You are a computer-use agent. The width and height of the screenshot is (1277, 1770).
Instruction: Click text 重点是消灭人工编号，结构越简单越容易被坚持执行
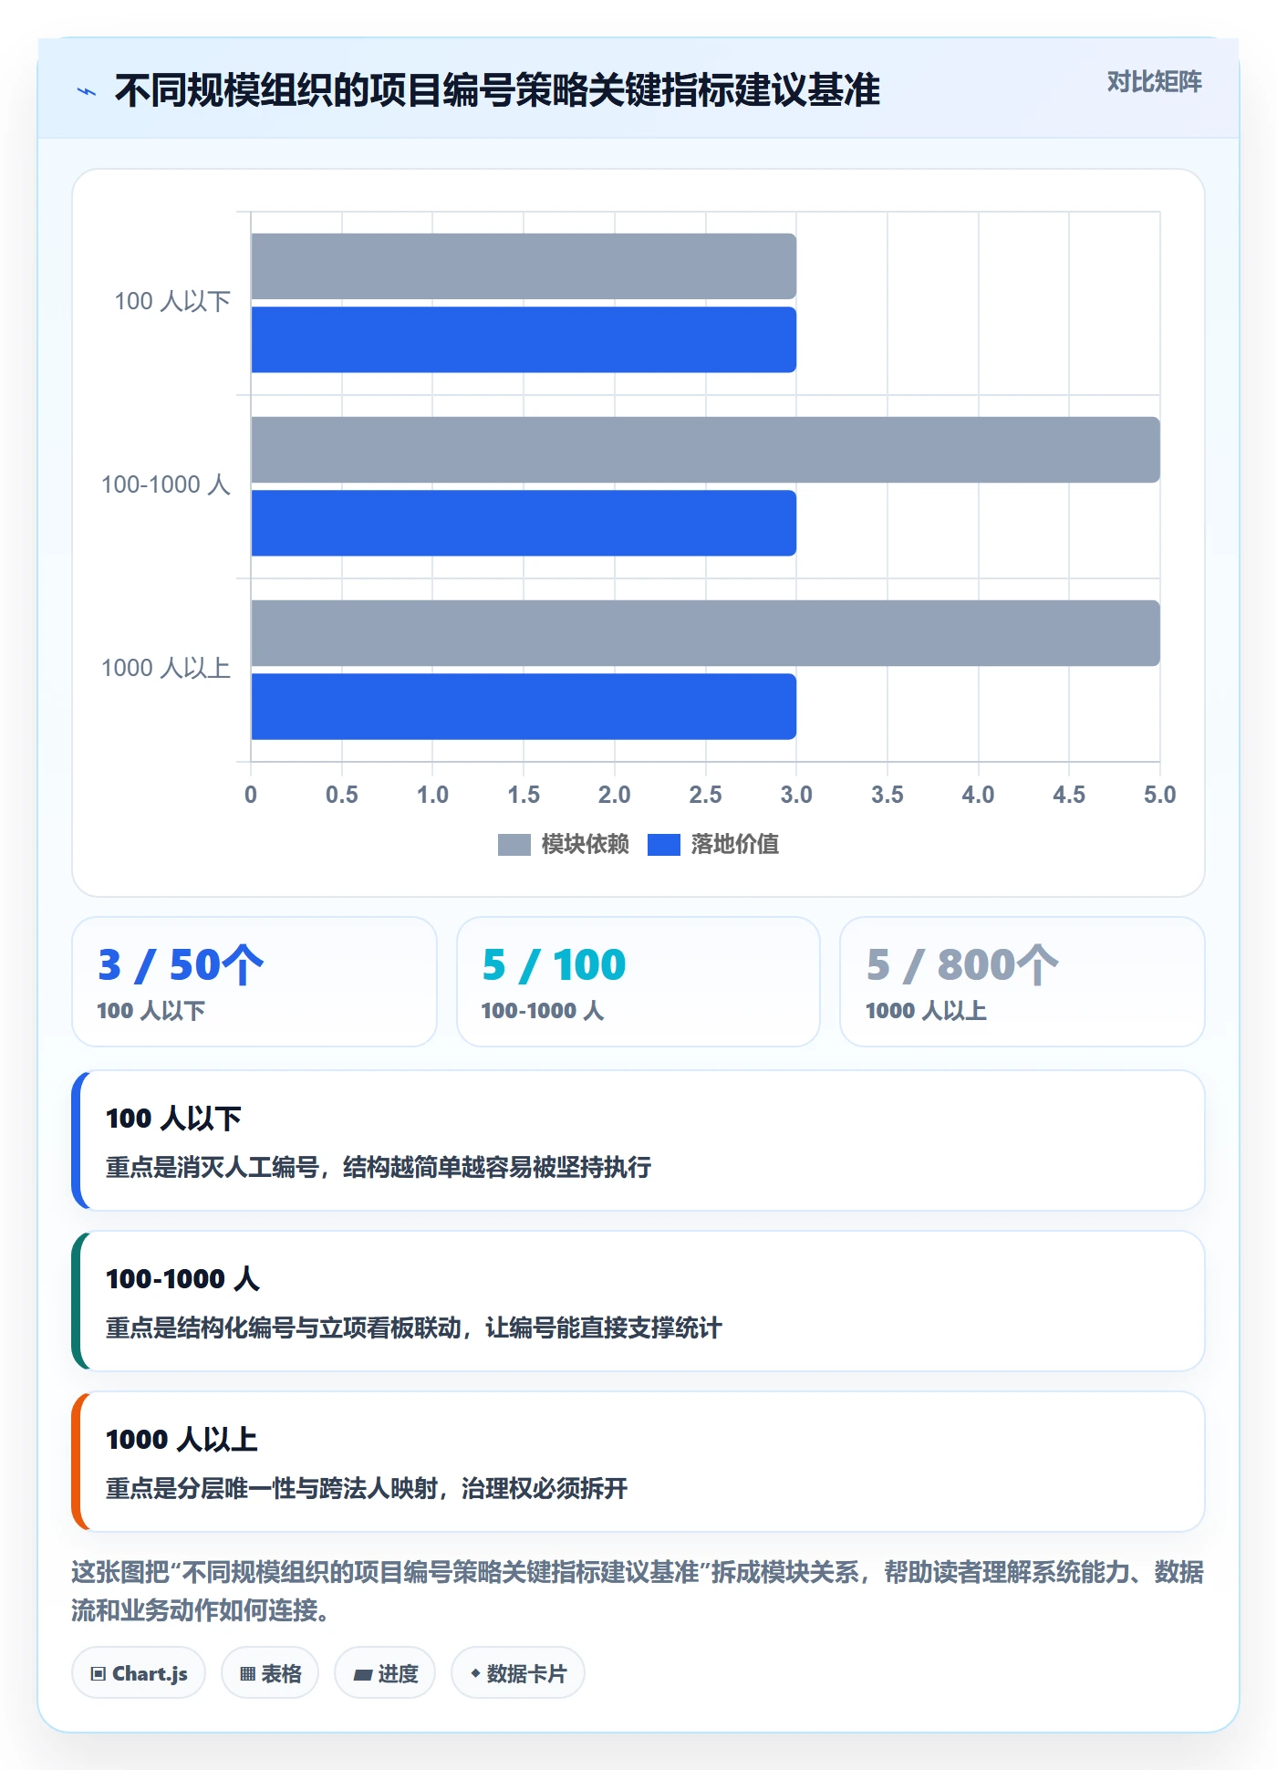click(379, 1167)
